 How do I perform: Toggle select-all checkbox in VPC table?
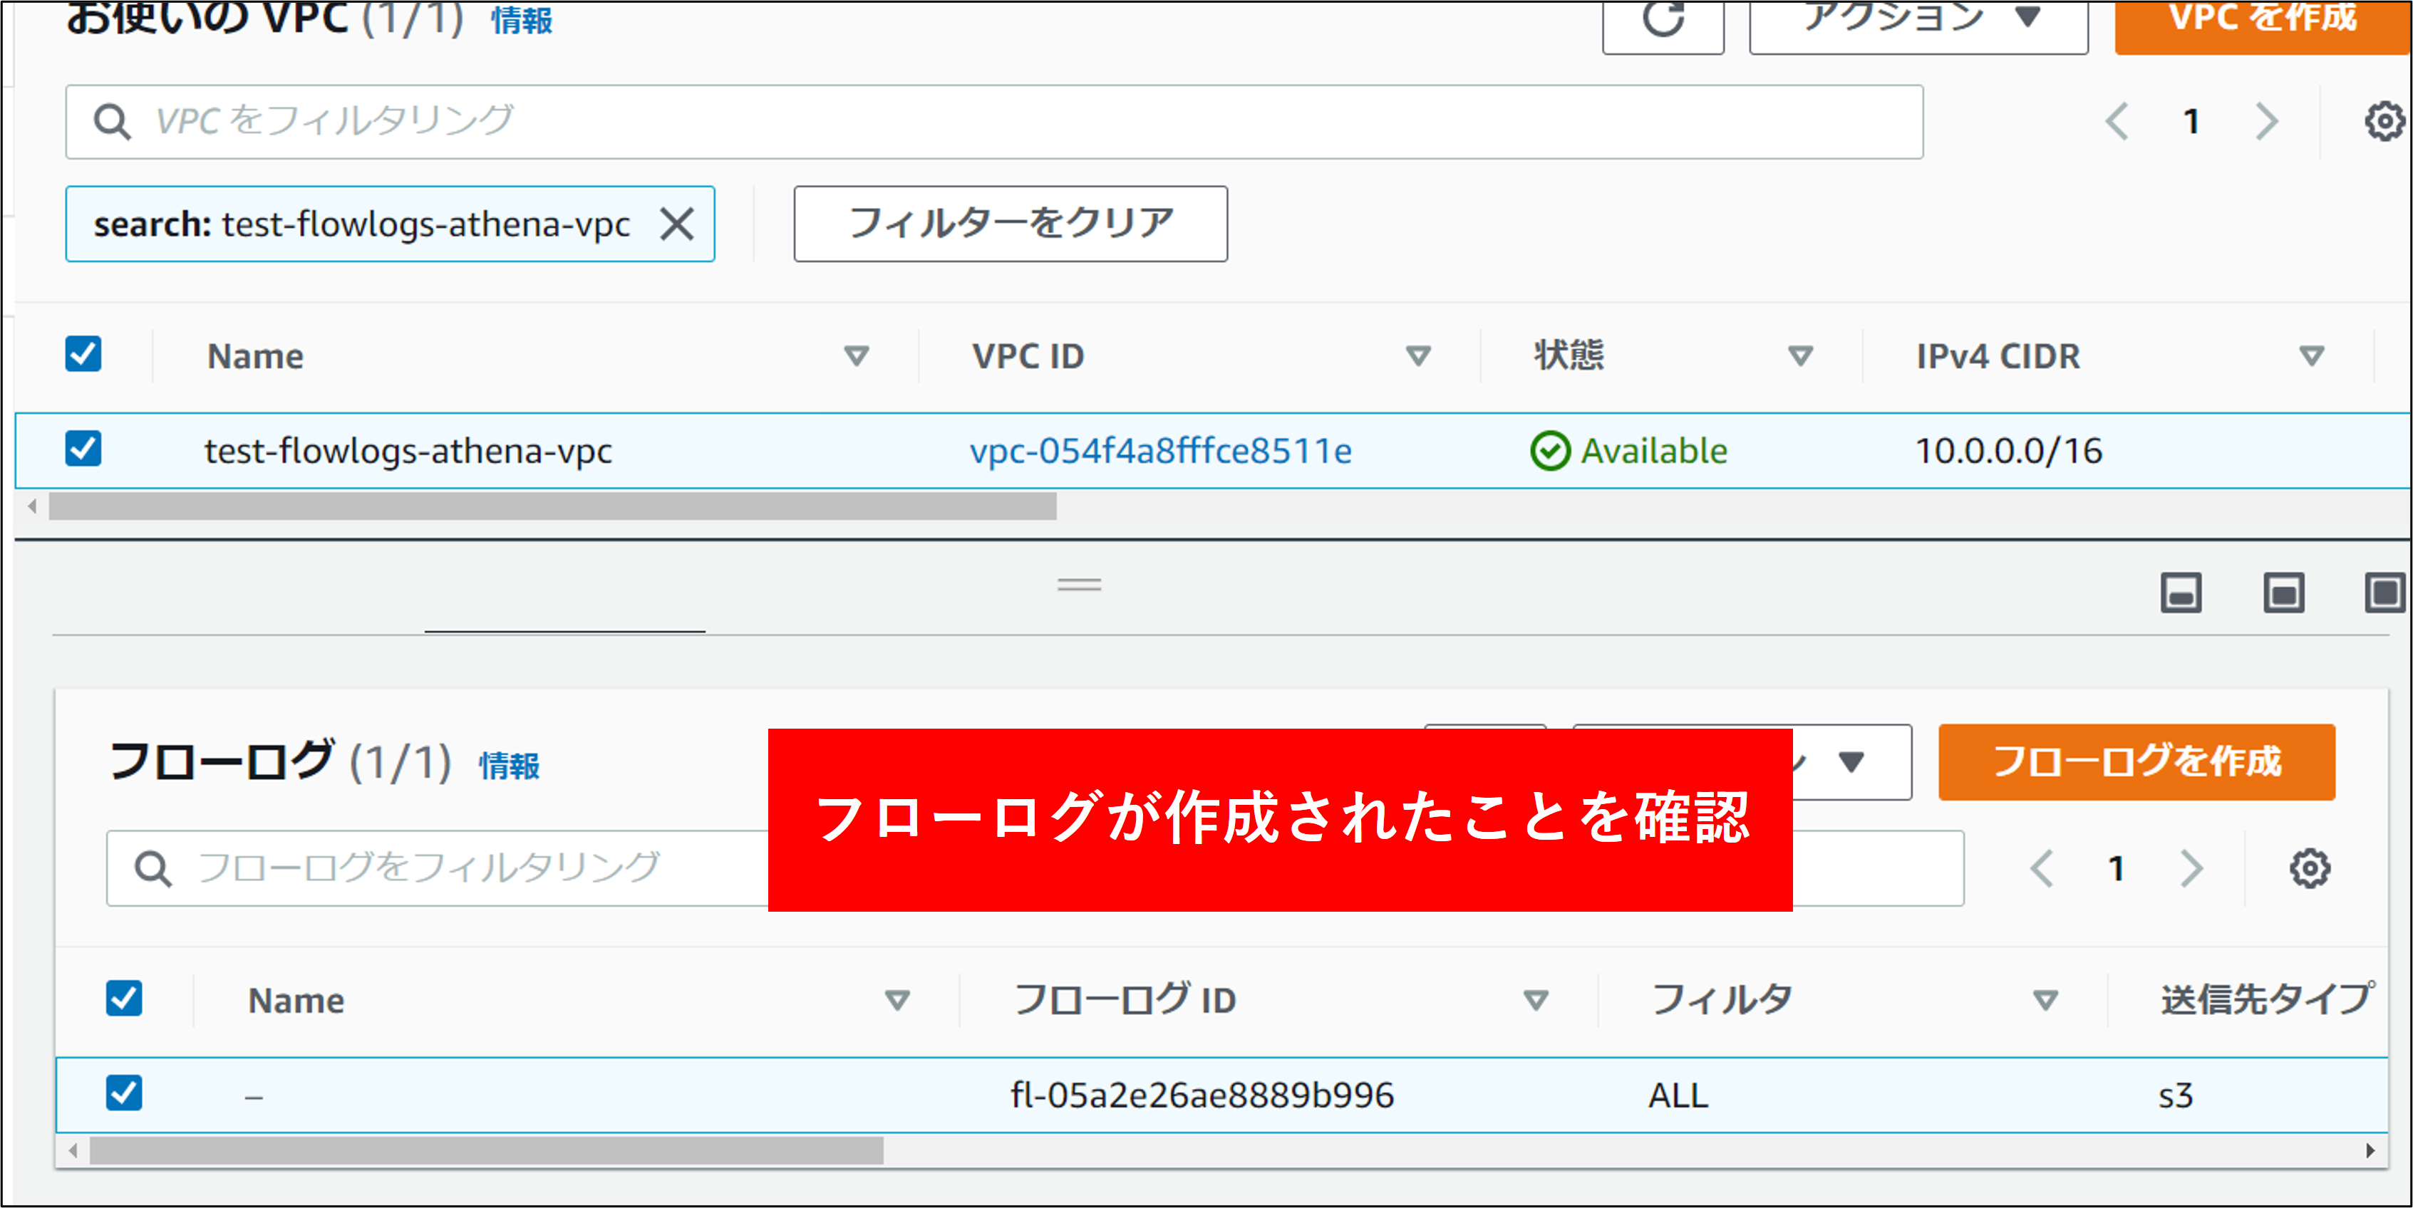(83, 354)
